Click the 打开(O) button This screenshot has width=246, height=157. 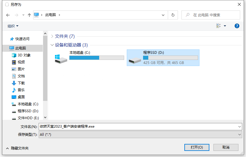pyautogui.click(x=197, y=147)
